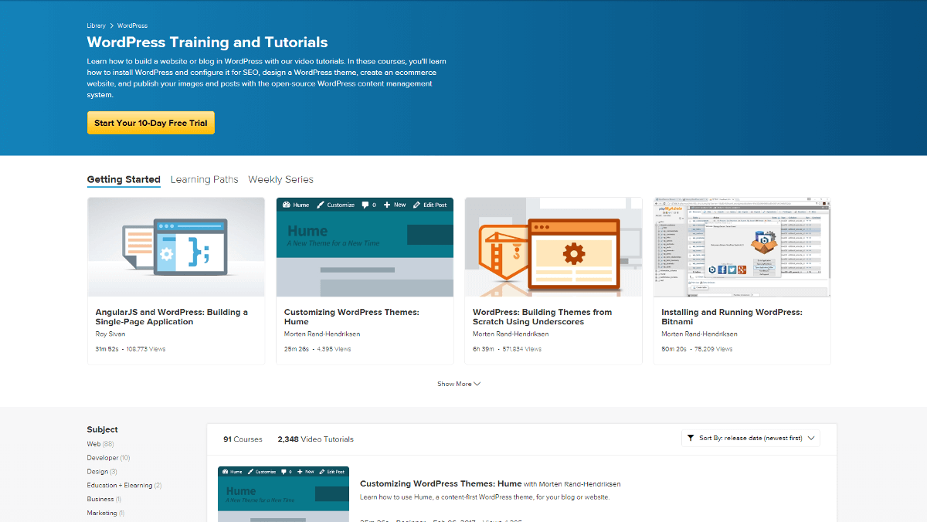The width and height of the screenshot is (927, 522).
Task: Open the Customizing WordPress Themes: Hume card thumbnail
Action: (365, 247)
